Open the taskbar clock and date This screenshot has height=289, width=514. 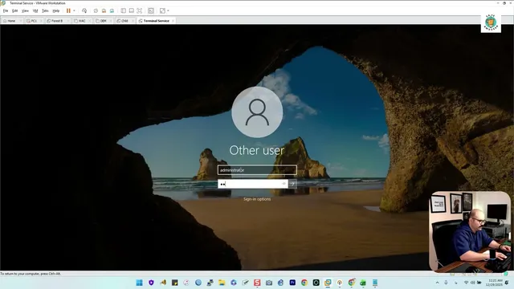tap(495, 283)
